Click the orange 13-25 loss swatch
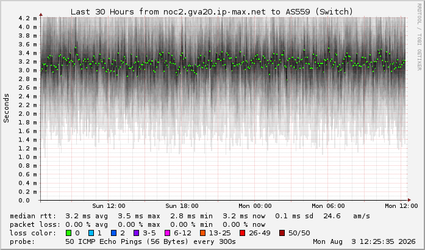The image size is (425, 250). (202, 233)
